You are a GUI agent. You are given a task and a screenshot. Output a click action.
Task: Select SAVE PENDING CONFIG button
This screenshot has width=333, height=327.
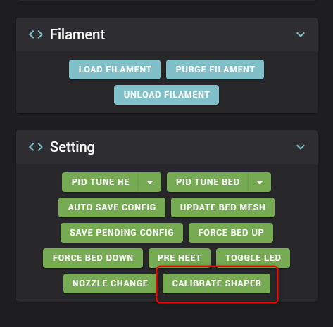tap(122, 233)
